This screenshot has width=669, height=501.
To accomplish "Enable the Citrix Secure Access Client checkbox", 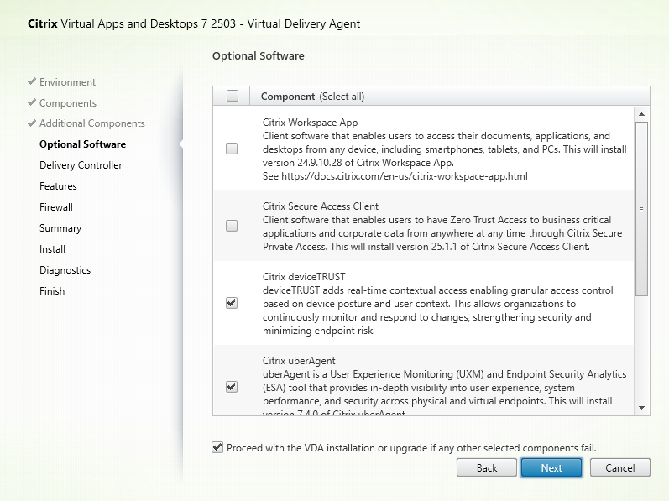I will [x=232, y=226].
